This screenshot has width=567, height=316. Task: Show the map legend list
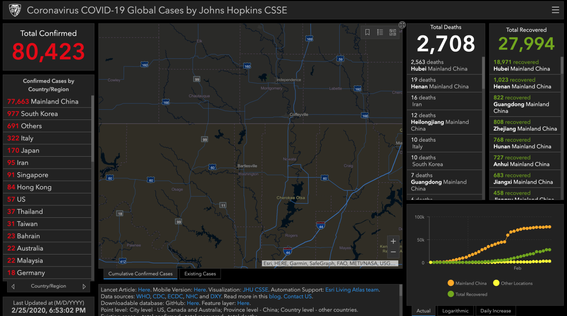coord(380,32)
